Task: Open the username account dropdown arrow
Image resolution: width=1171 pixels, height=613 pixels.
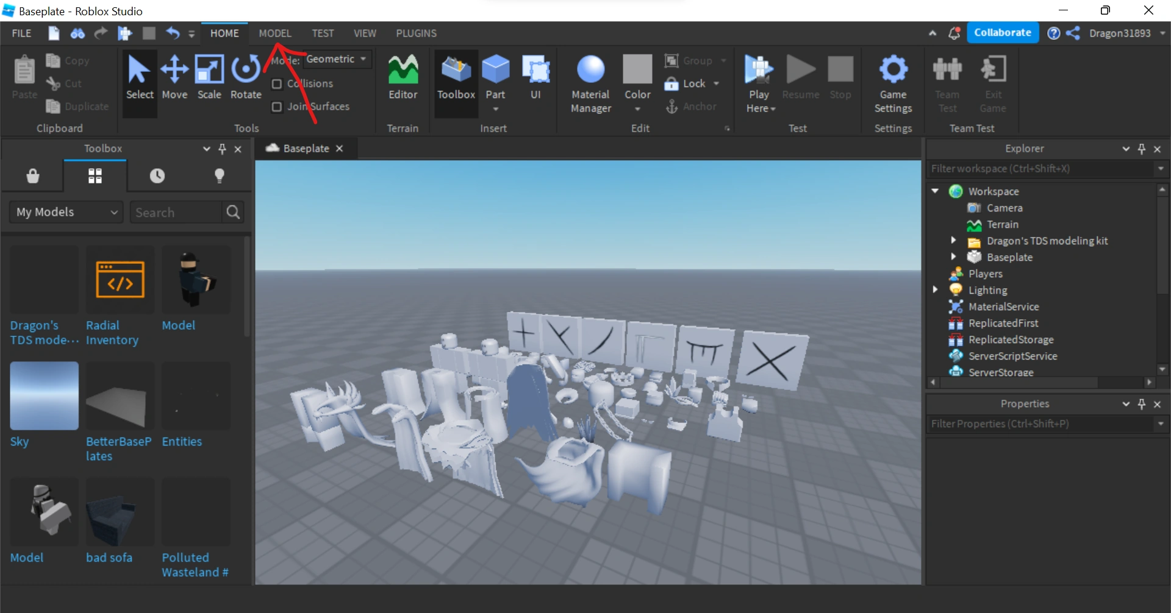Action: [1162, 33]
